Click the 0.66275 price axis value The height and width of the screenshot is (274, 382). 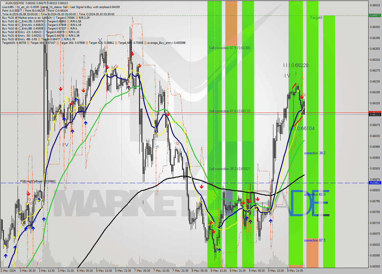(375, 71)
